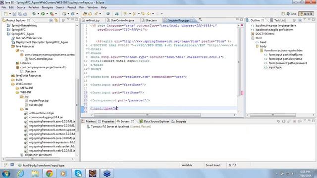Select dispatcher-servlet.xml in Project Explorer
This screenshot has width=317, height=178.
point(38,155)
